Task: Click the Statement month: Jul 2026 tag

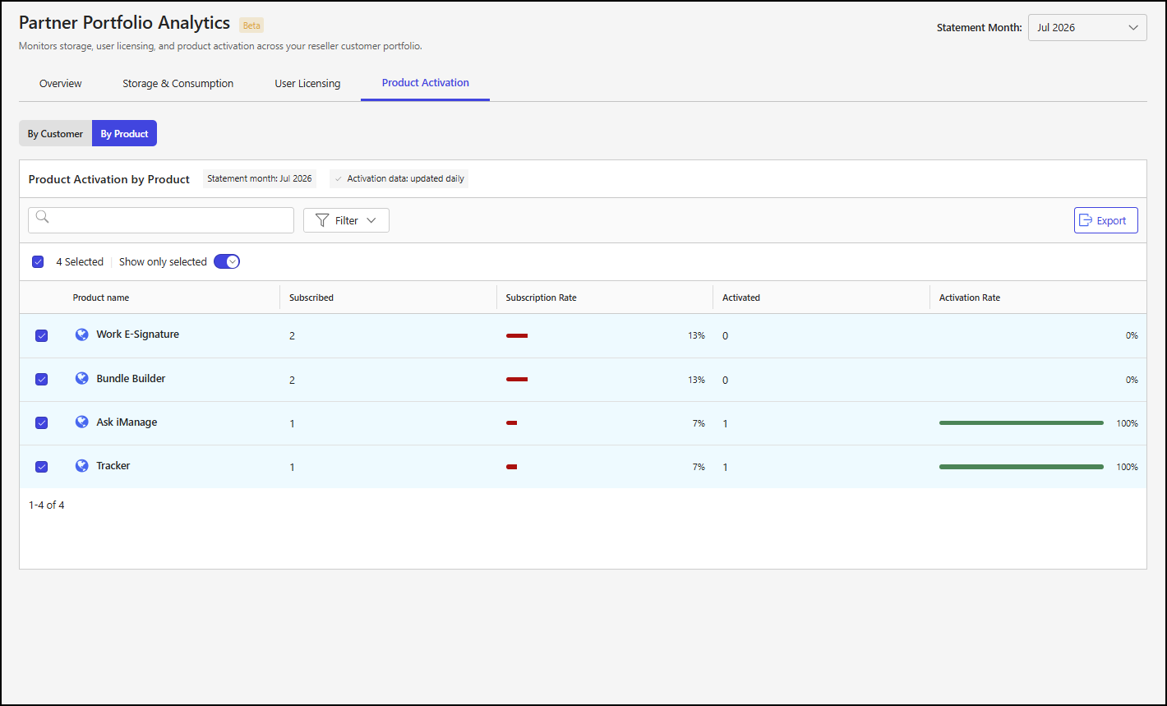Action: click(260, 178)
